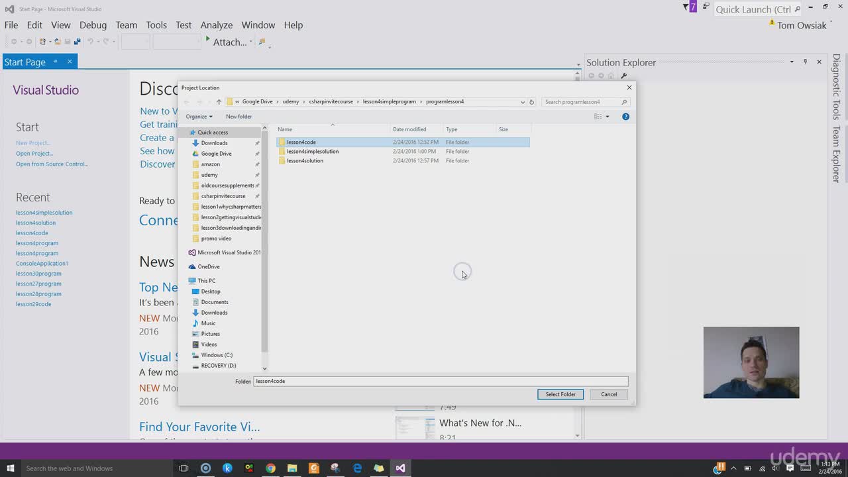Viewport: 848px width, 477px height.
Task: Click the Quick Launch search box
Action: (x=758, y=9)
